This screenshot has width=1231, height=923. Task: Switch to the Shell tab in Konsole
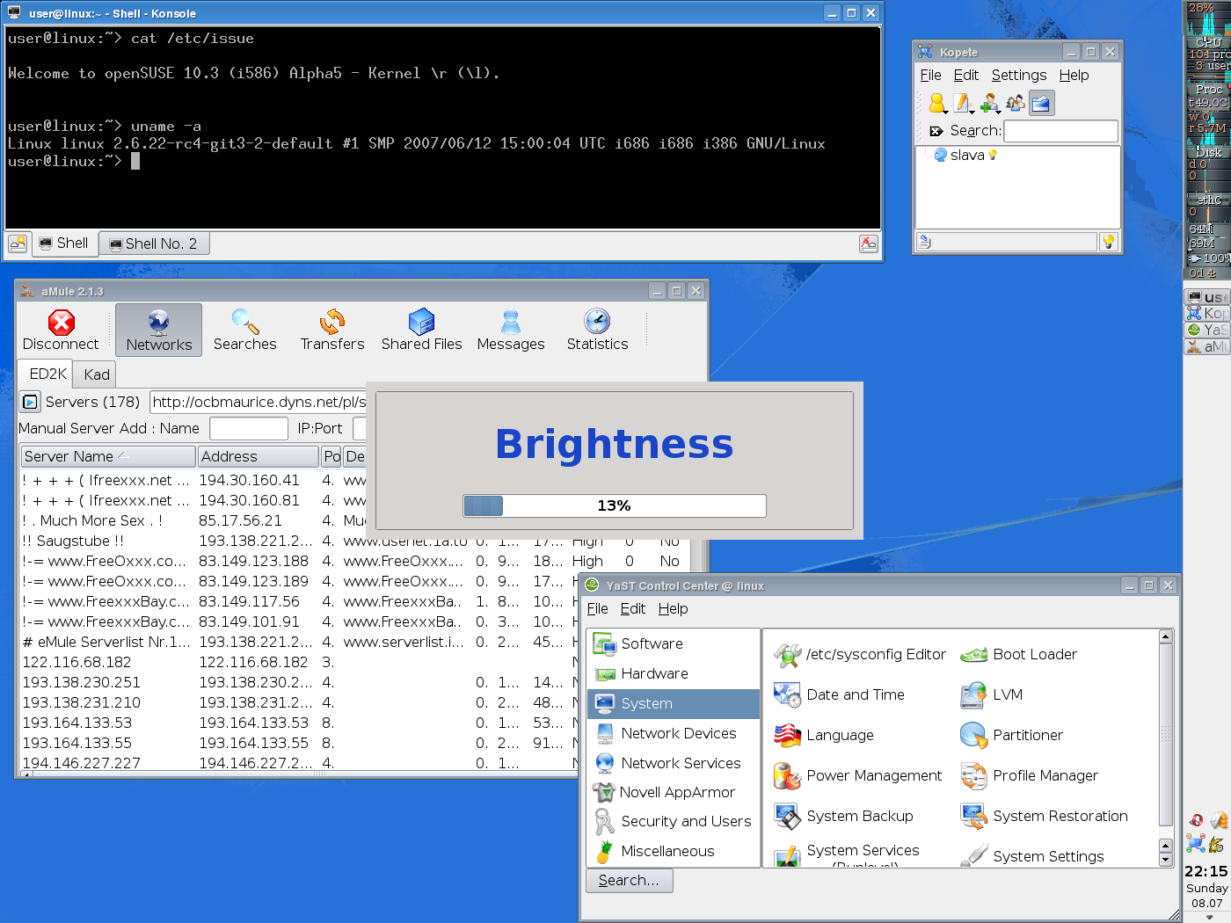click(x=64, y=243)
